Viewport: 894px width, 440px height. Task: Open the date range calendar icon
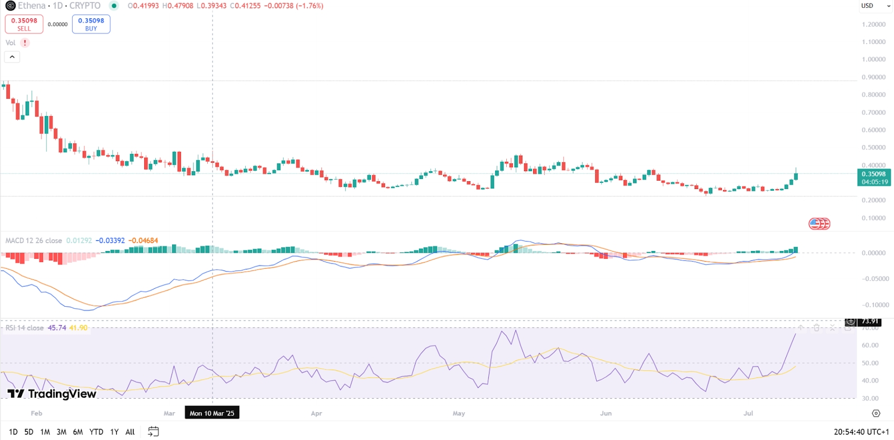click(154, 432)
